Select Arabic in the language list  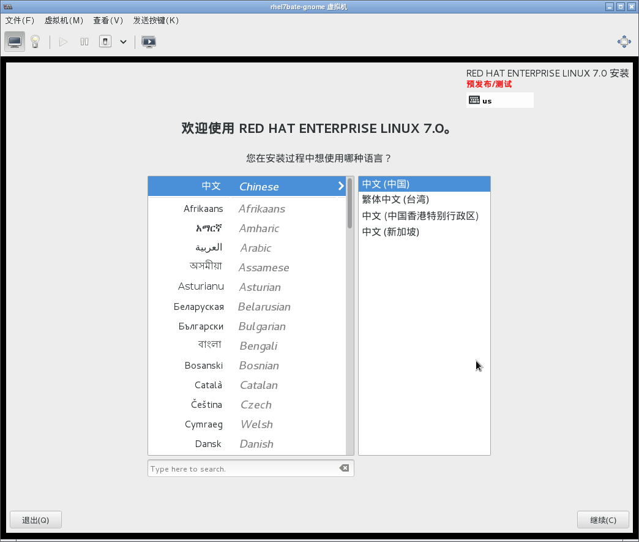[247, 248]
